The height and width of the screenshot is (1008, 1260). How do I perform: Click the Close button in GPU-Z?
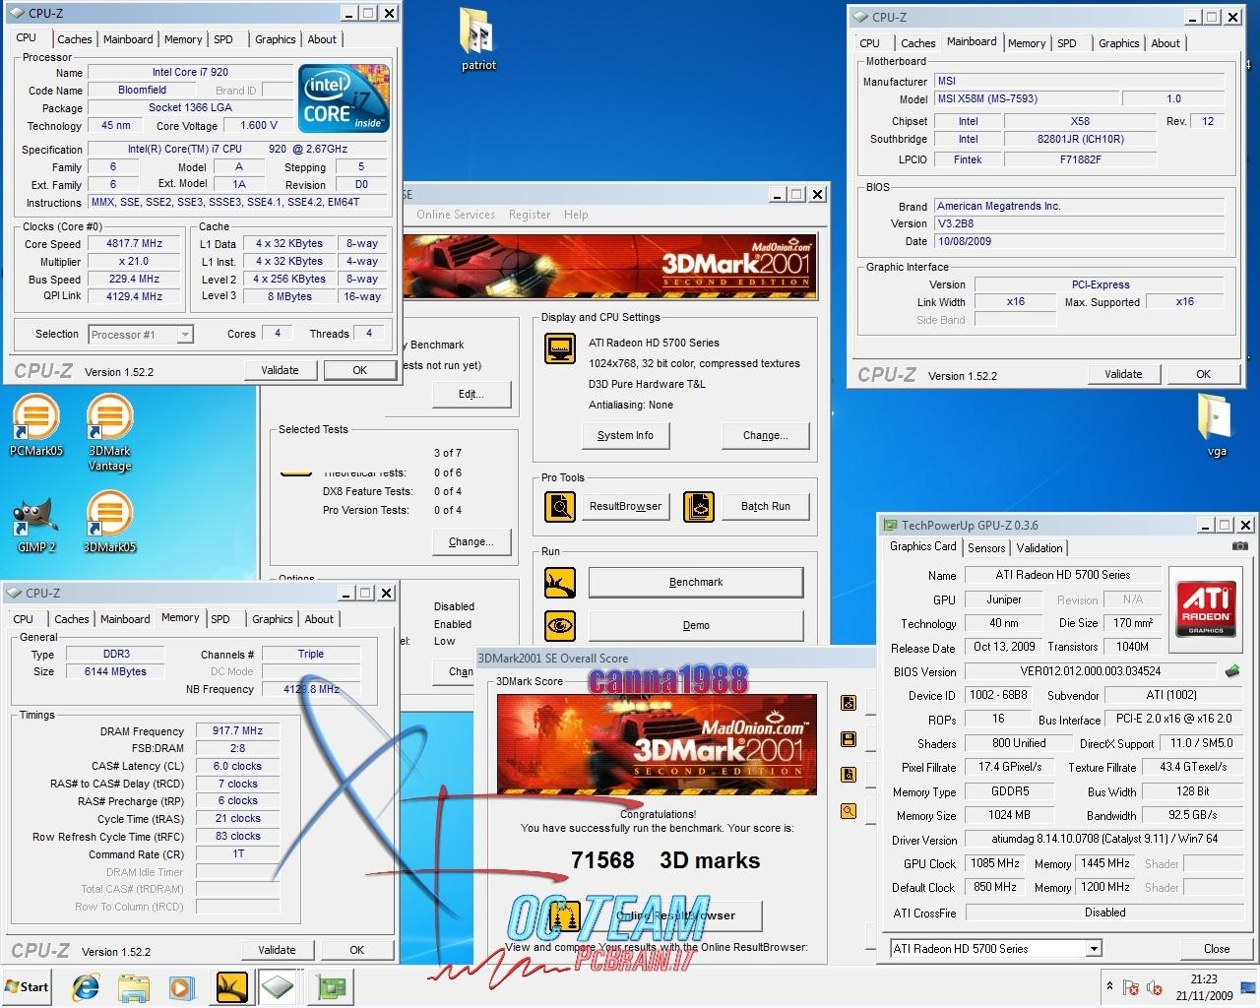pos(1217,949)
